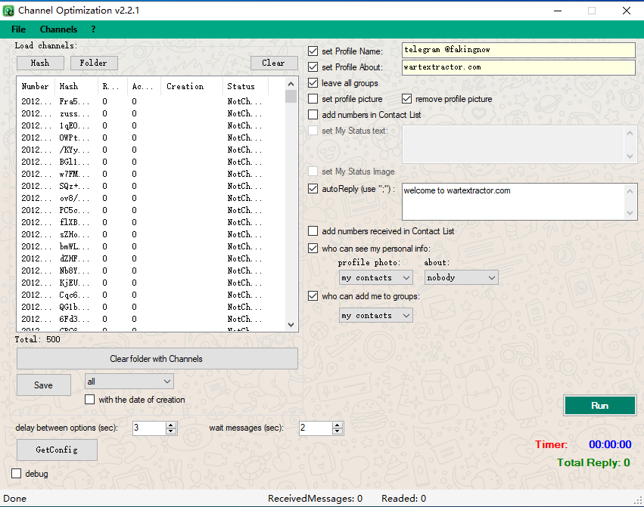Viewport: 644px width, 507px height.
Task: Open the save filter 'all' dropdown
Action: 129,382
